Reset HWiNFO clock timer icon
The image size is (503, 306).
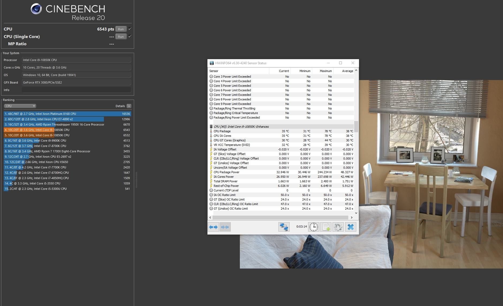coord(313,227)
